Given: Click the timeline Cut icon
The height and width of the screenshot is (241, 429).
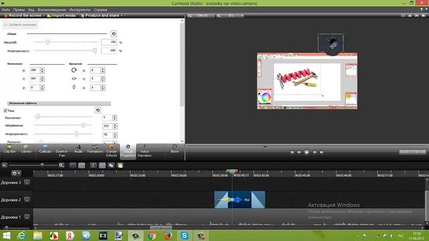Looking at the screenshot, I should [93, 165].
